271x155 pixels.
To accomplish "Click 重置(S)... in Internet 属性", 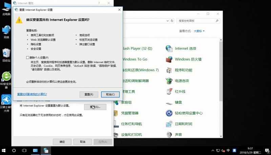I will (x=95, y=107).
